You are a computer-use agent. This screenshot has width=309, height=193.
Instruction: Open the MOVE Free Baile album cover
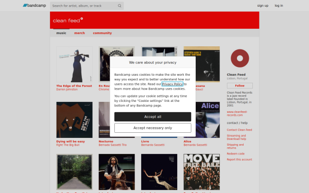(201, 172)
